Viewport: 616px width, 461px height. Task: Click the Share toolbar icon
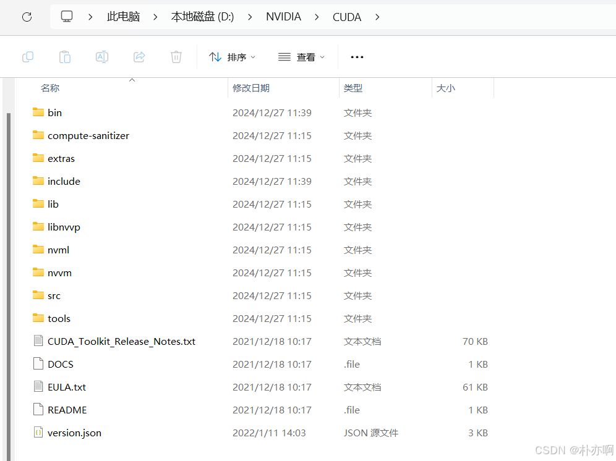[x=139, y=57]
